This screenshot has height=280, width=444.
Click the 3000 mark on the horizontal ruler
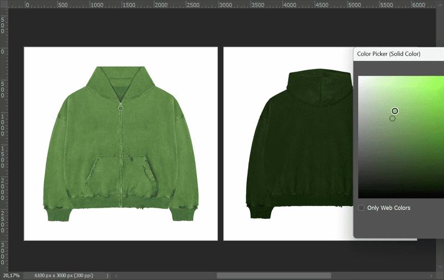pos(225,4)
